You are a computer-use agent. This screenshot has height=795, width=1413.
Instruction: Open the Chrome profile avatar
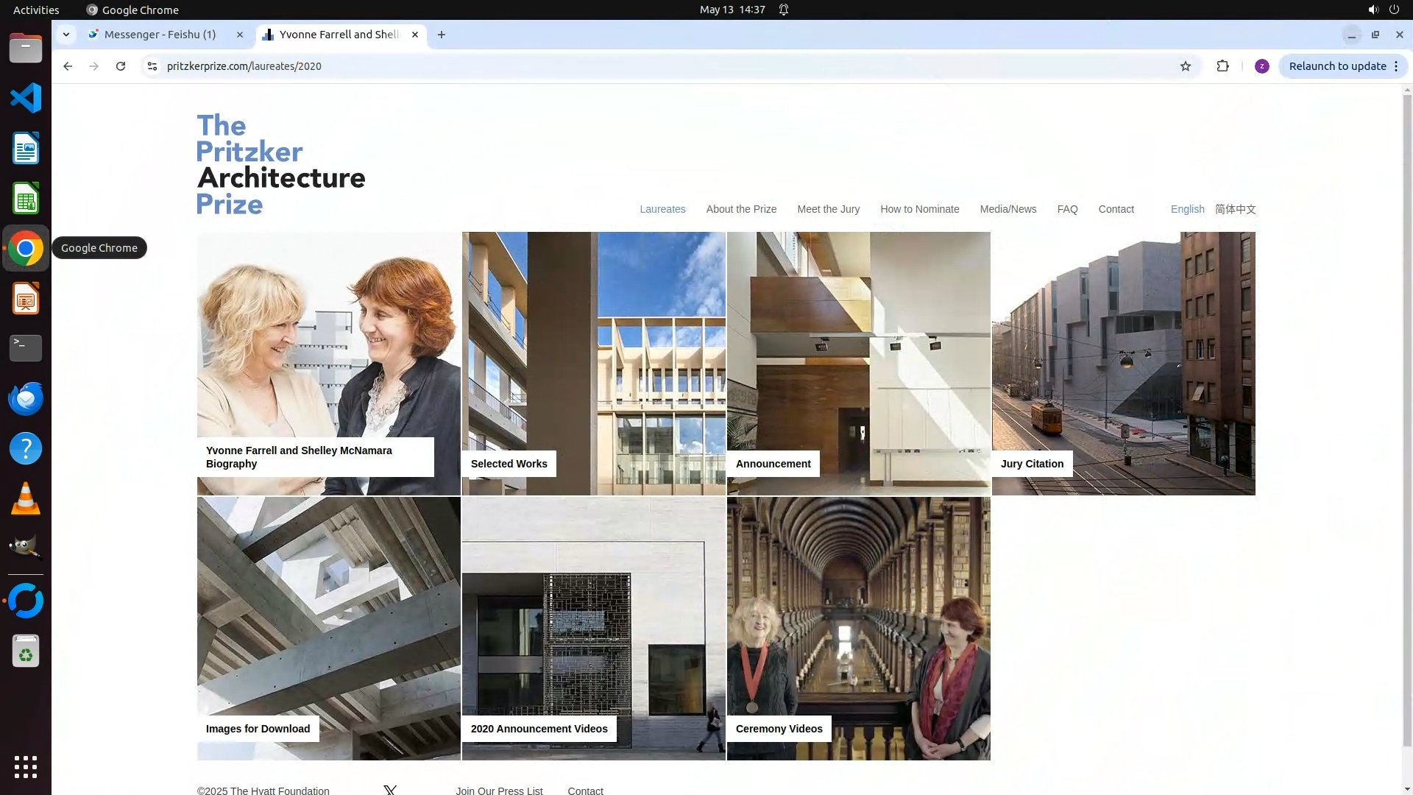[1261, 66]
